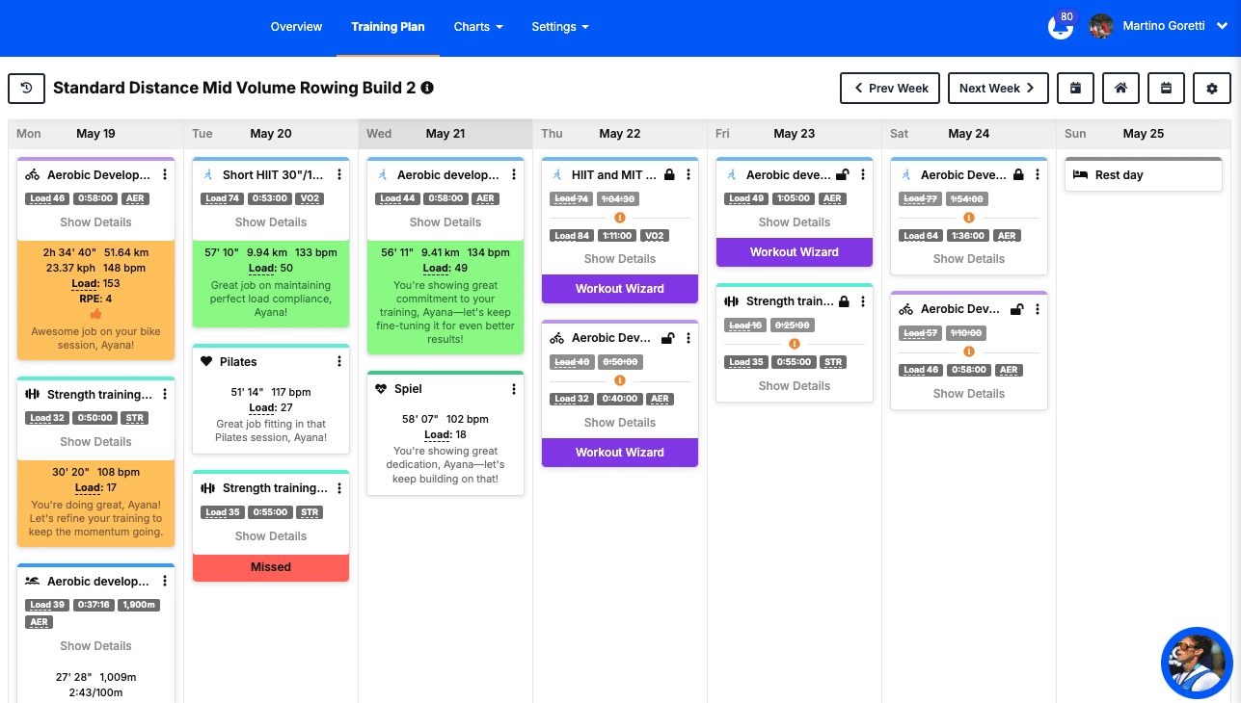
Task: Click the home icon button in the toolbar
Action: click(1120, 88)
